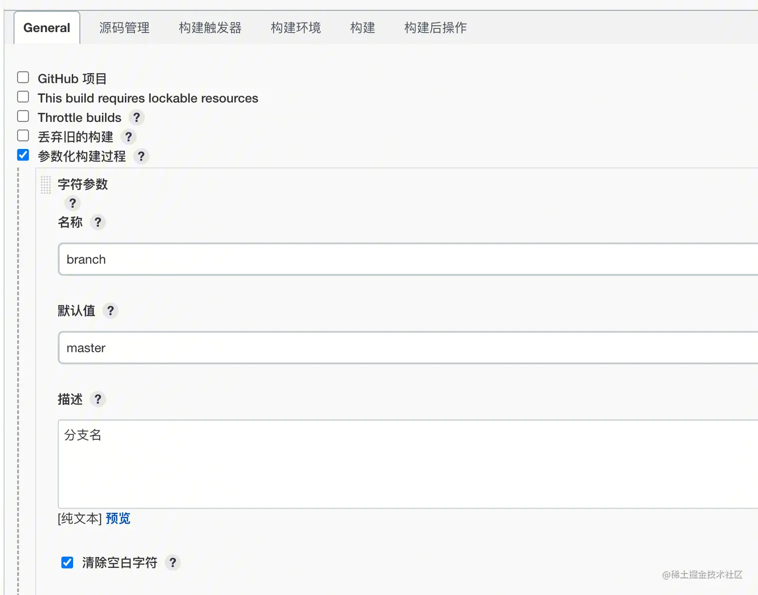Screen dimensions: 758x595
Task: Uncheck the 参数化构建过程 checkbox
Action: [23, 155]
